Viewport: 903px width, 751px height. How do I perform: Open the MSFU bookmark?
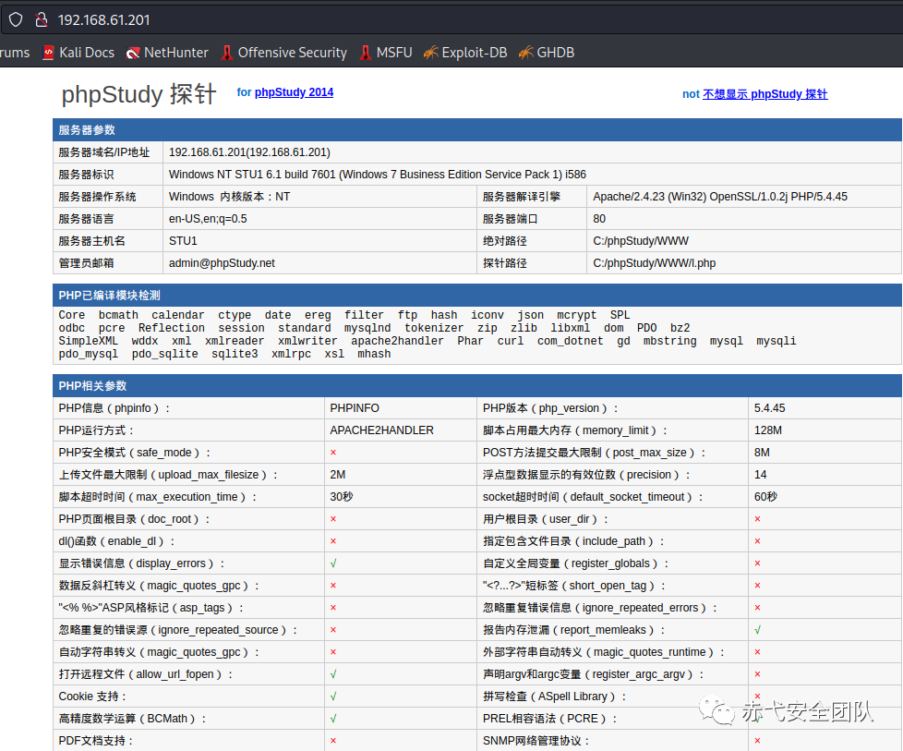coord(386,53)
